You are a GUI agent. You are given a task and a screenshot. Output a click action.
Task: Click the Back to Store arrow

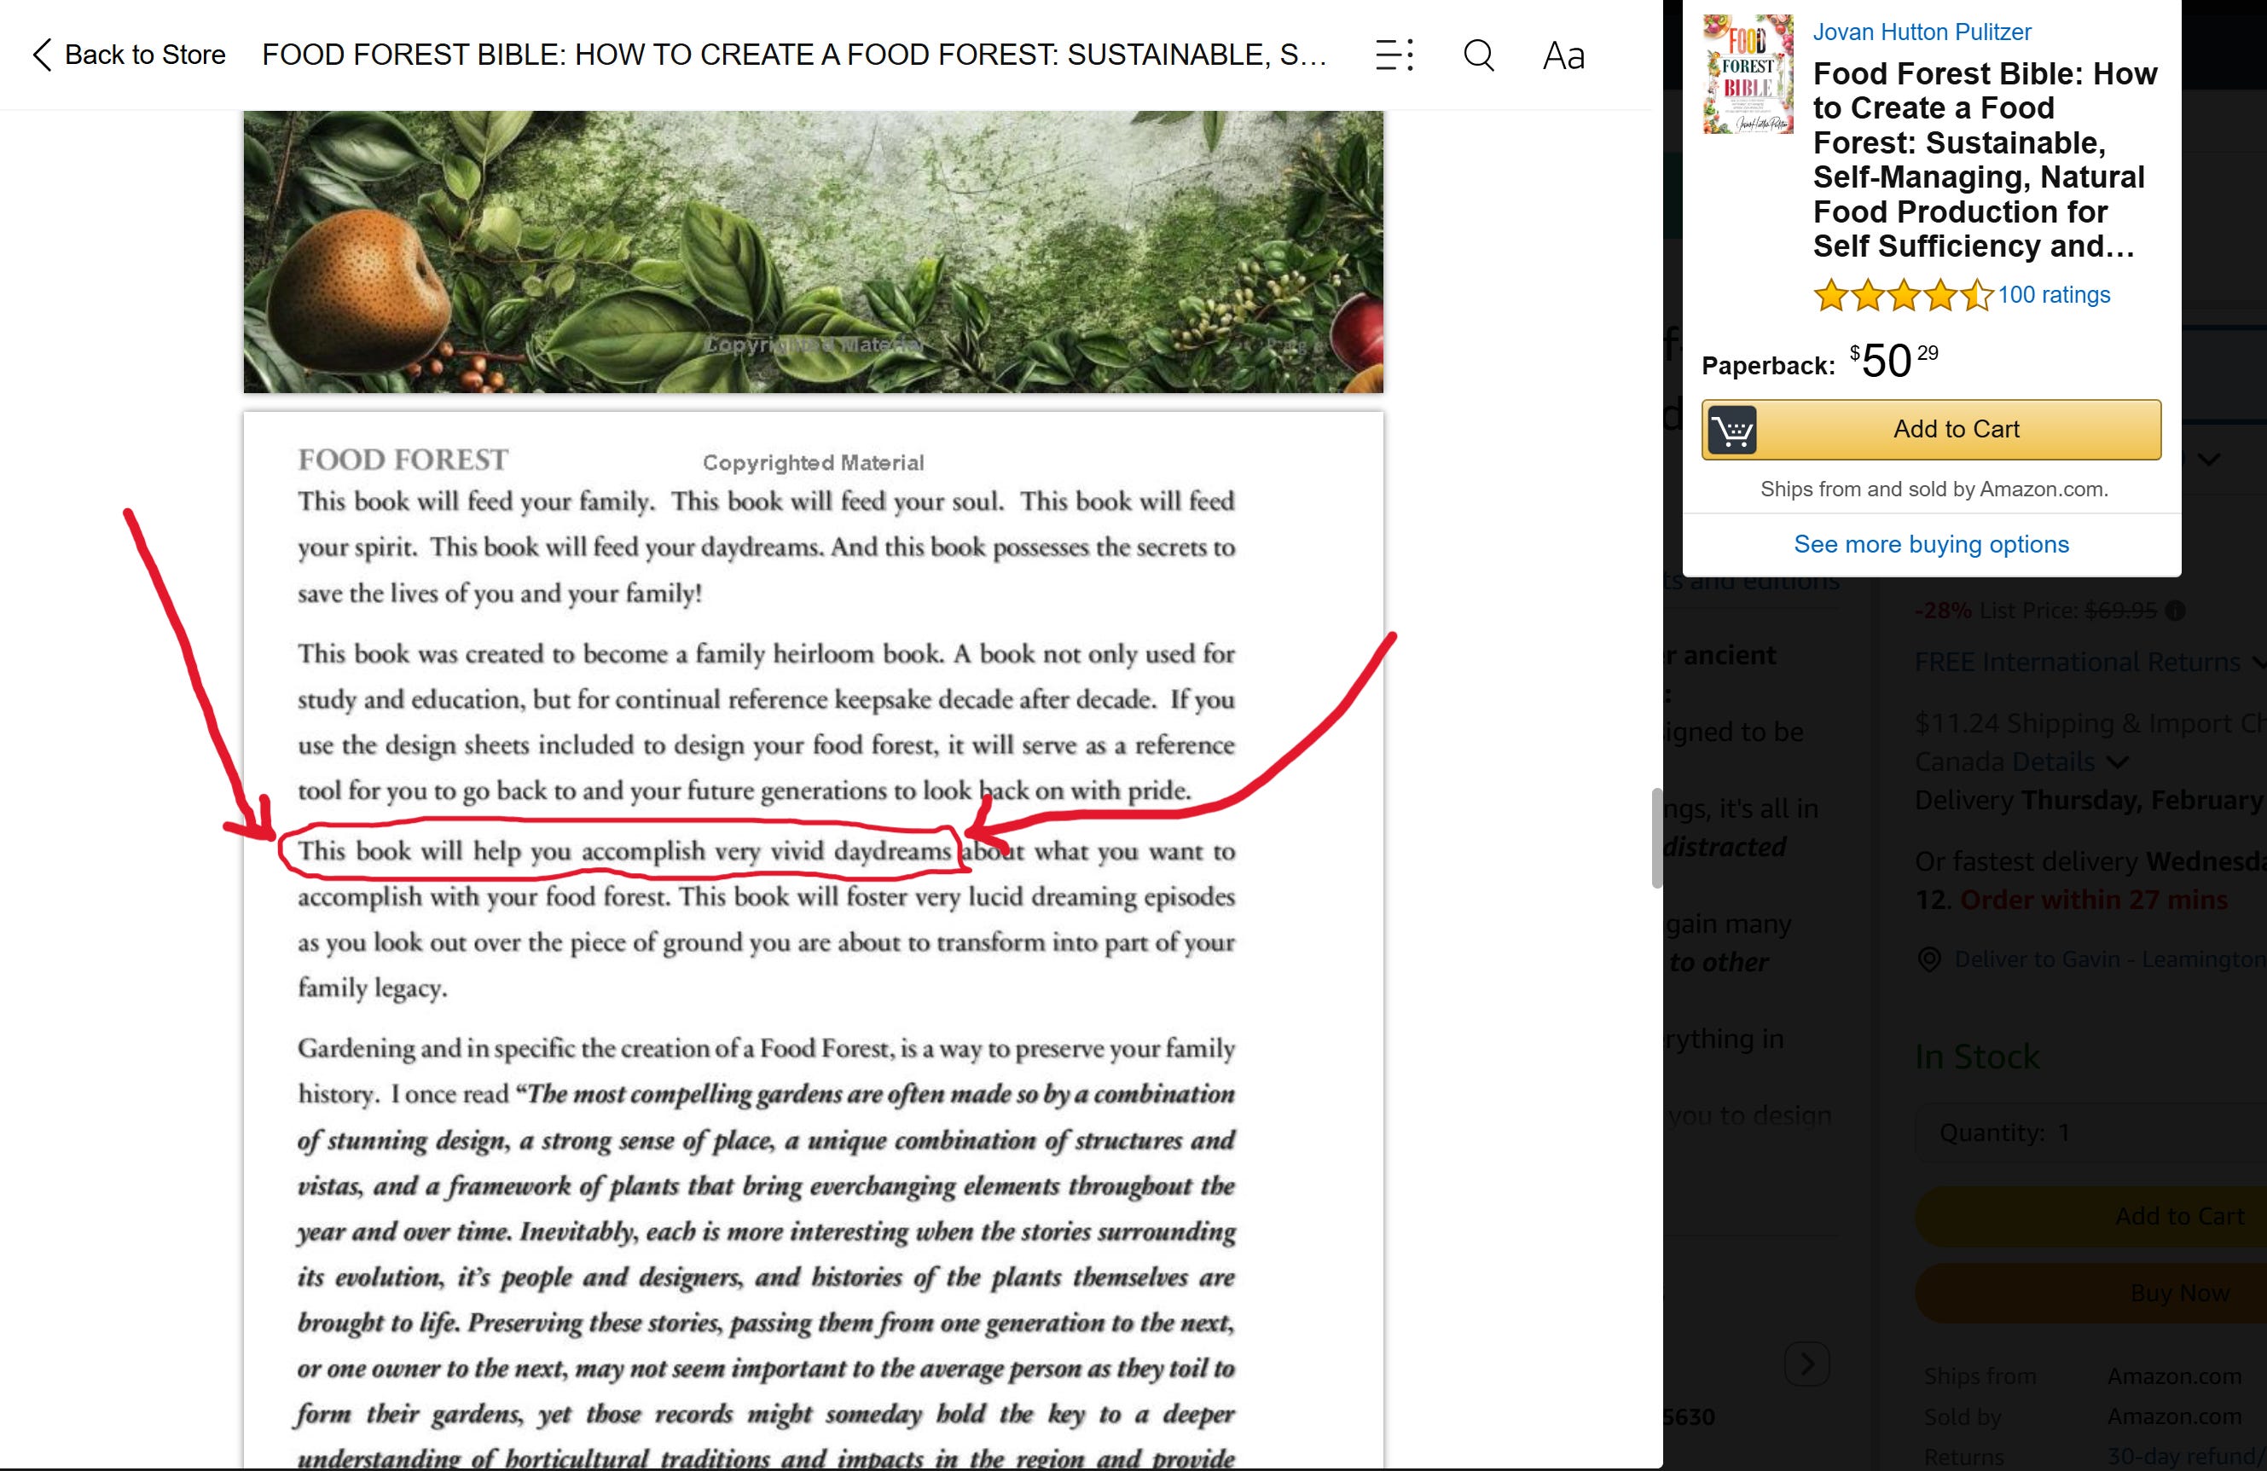coord(42,55)
